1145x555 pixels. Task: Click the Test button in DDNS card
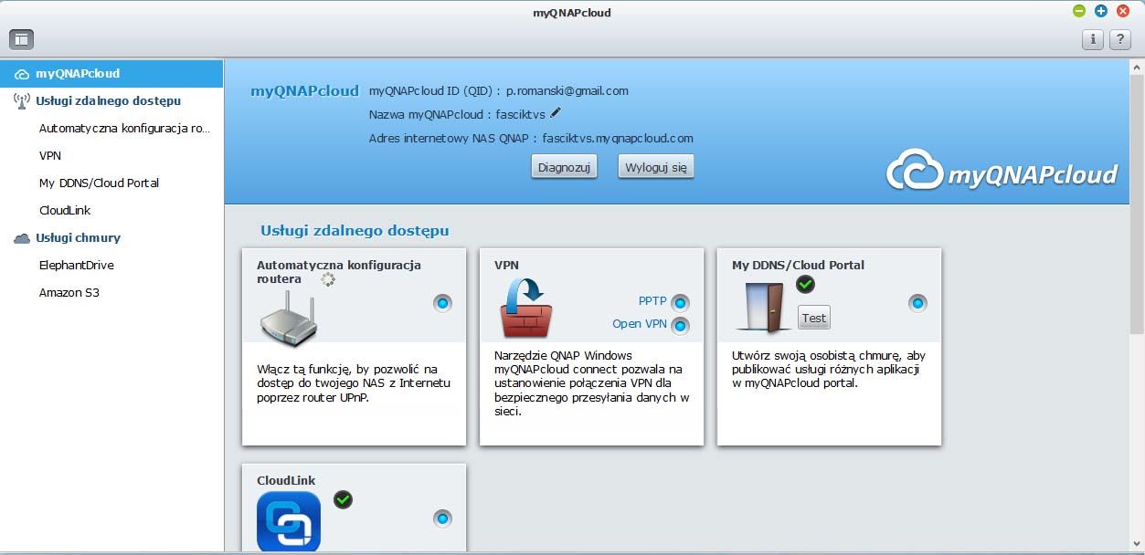[x=814, y=318]
